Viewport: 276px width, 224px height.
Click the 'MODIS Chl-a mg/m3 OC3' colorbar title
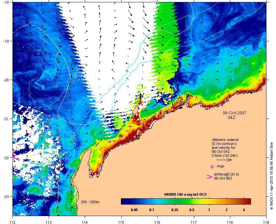pyautogui.click(x=185, y=194)
